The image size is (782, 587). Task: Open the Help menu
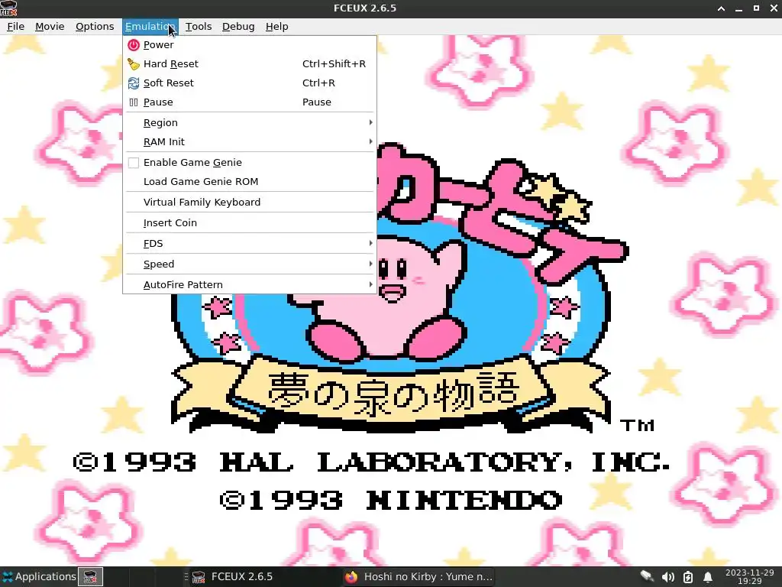[x=276, y=27]
